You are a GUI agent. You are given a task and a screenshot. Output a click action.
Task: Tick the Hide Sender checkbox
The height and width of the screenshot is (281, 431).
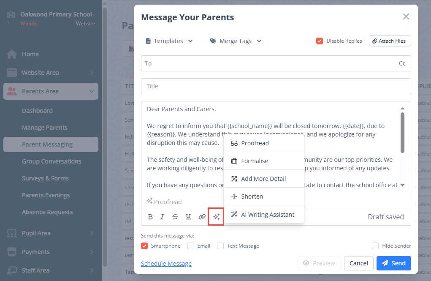point(375,246)
